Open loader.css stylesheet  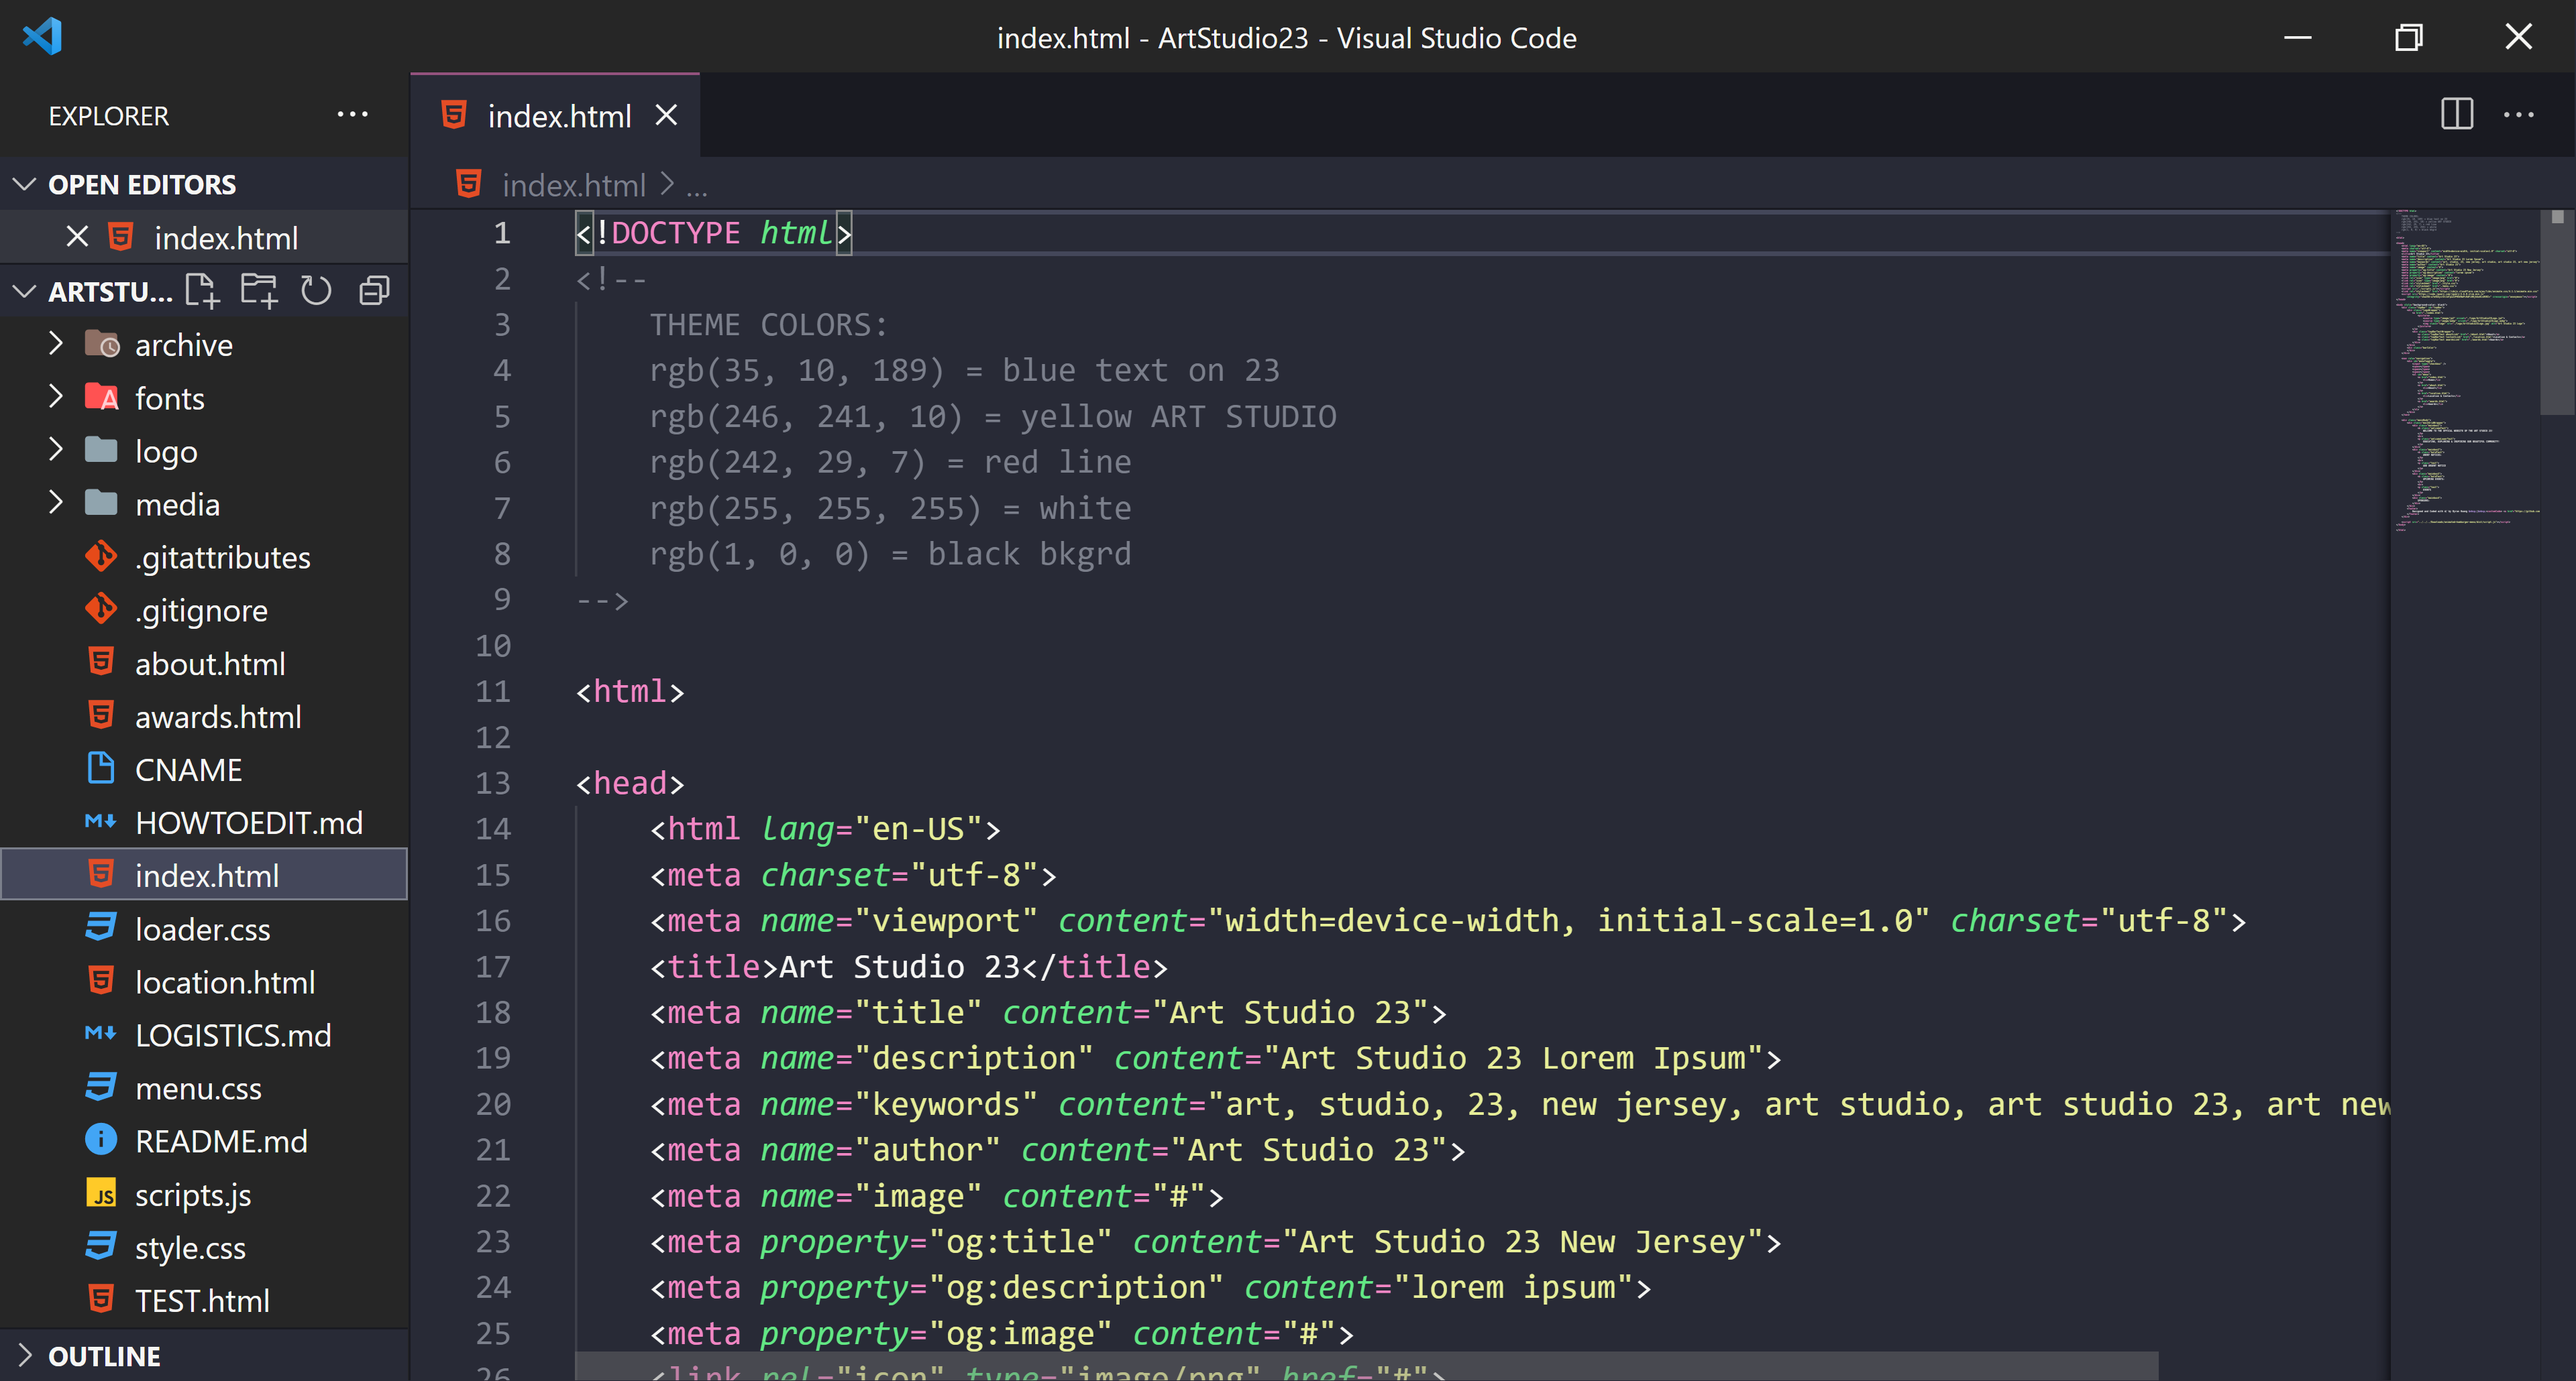tap(204, 929)
